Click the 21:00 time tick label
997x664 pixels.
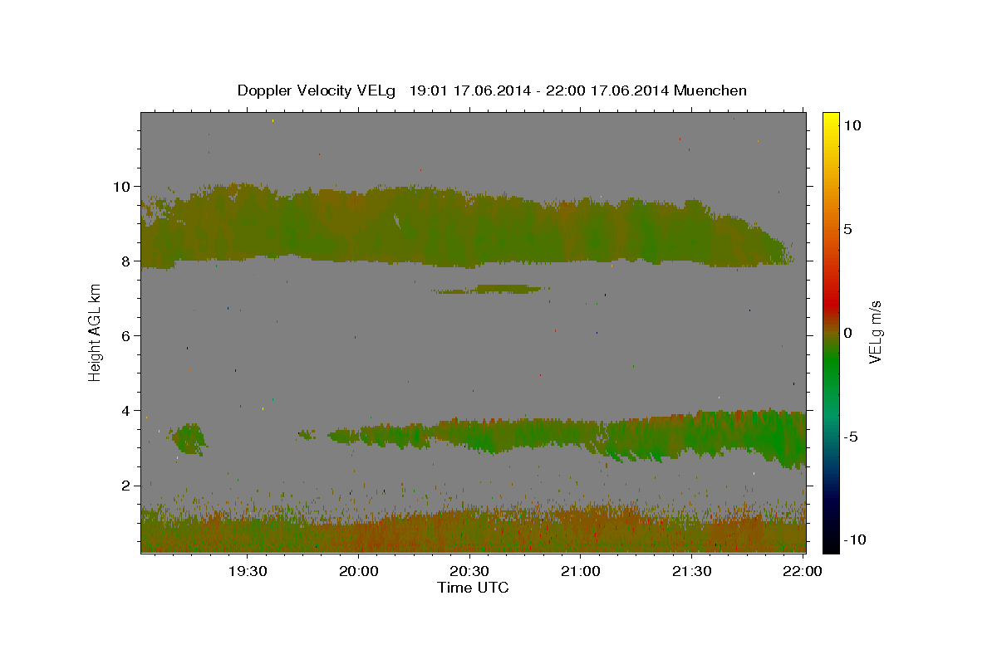[x=581, y=572]
